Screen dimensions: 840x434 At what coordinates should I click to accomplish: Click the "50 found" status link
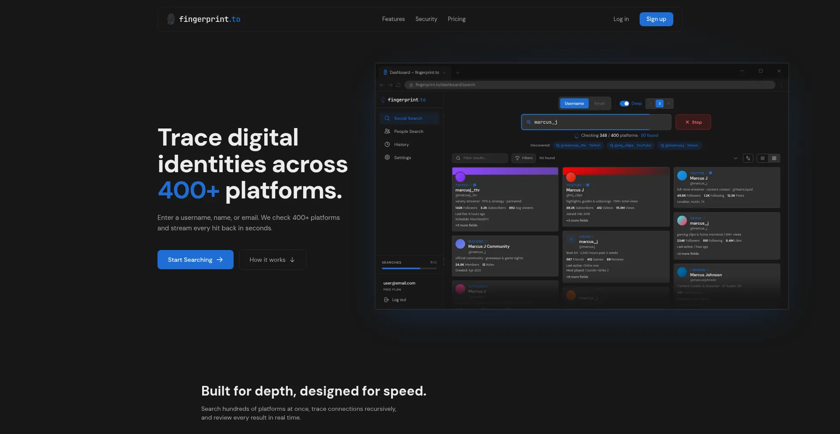(x=649, y=135)
